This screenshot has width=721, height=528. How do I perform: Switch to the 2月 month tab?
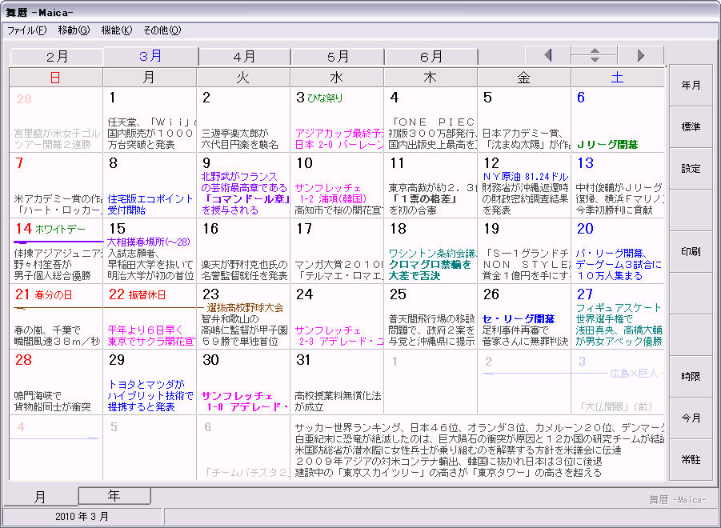click(x=57, y=57)
